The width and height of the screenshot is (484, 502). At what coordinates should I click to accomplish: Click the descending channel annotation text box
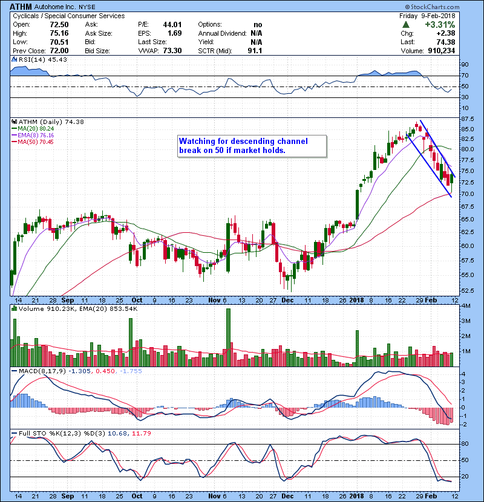click(252, 146)
